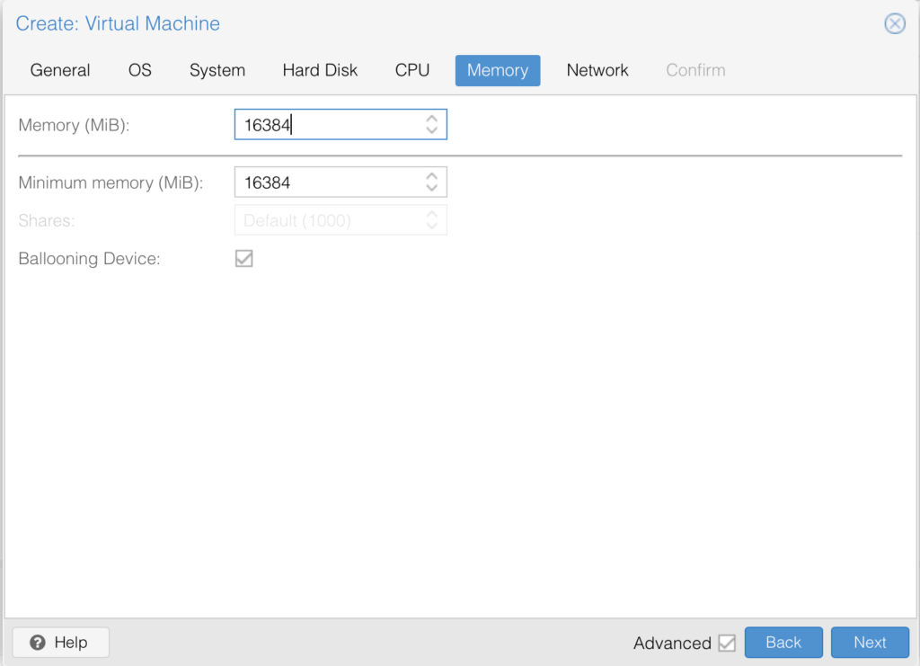The height and width of the screenshot is (666, 920).
Task: Close the Create Virtual Machine dialog
Action: (895, 23)
